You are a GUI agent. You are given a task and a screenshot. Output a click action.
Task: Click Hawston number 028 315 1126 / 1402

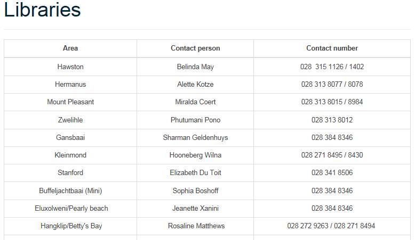click(332, 67)
